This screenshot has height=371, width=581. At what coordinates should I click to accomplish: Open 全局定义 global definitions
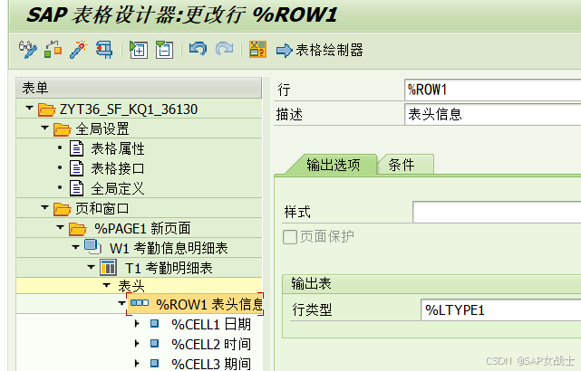(x=118, y=188)
